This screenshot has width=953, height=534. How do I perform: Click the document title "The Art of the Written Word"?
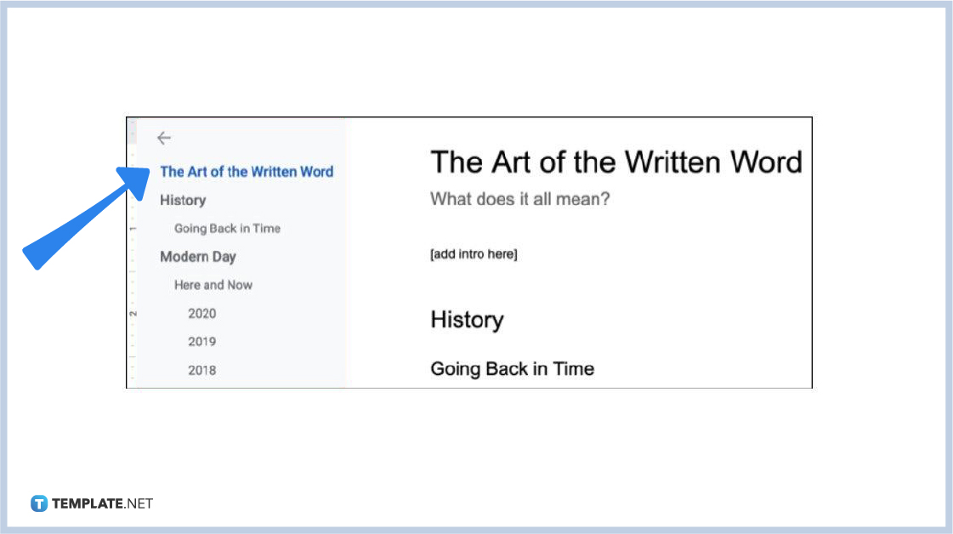[x=616, y=162]
